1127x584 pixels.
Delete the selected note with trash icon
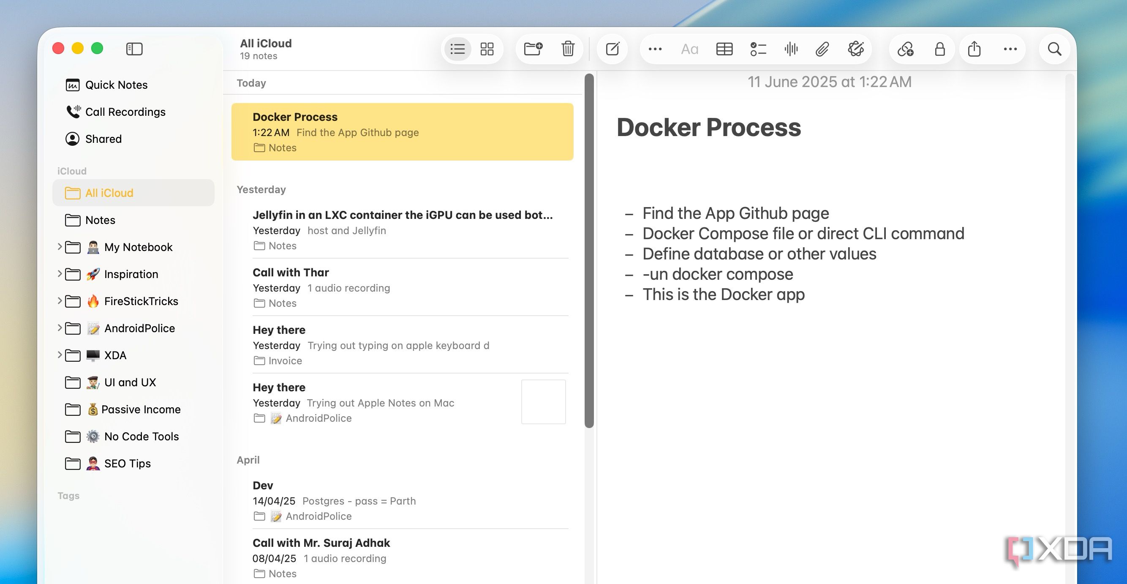pyautogui.click(x=568, y=49)
